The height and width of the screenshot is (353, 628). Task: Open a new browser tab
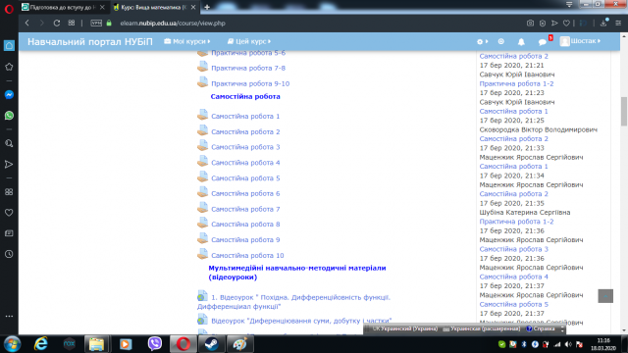pyautogui.click(x=207, y=7)
